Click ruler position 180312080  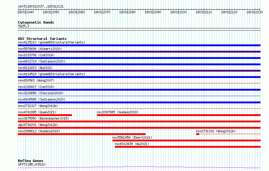point(127,12)
